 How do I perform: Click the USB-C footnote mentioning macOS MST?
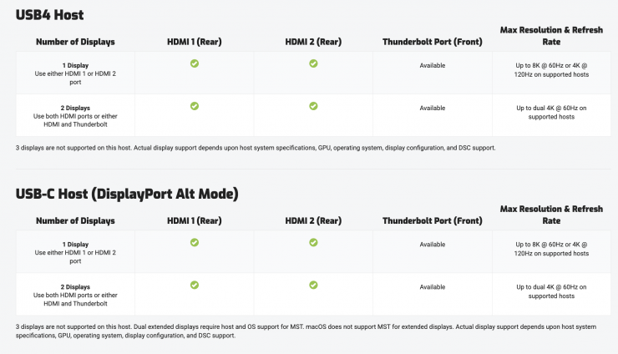306,331
